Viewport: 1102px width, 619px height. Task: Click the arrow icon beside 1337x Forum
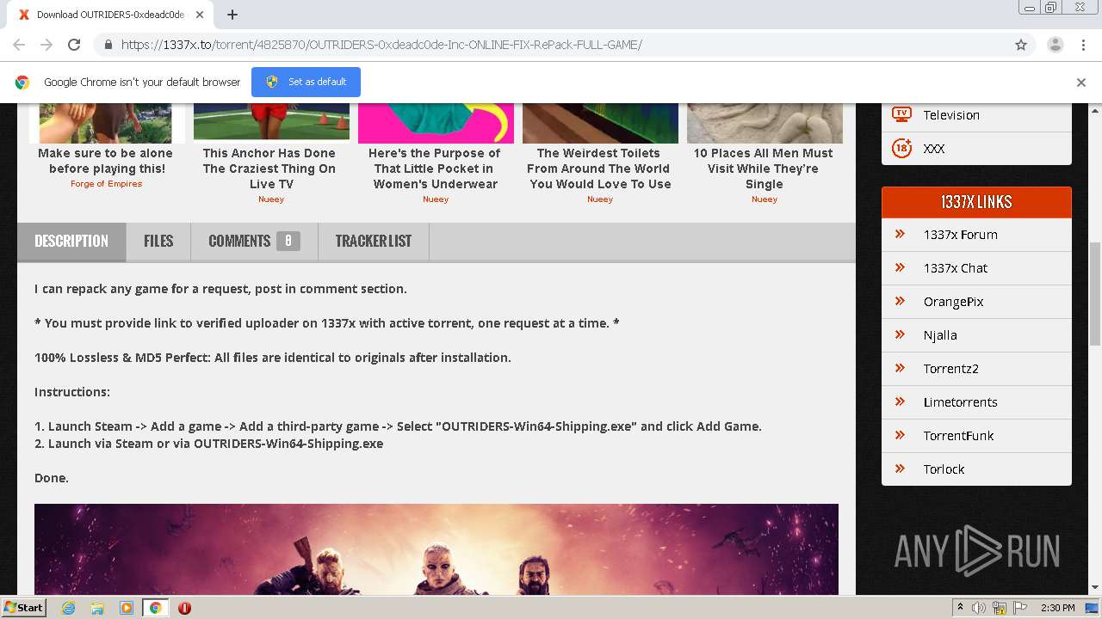[900, 234]
